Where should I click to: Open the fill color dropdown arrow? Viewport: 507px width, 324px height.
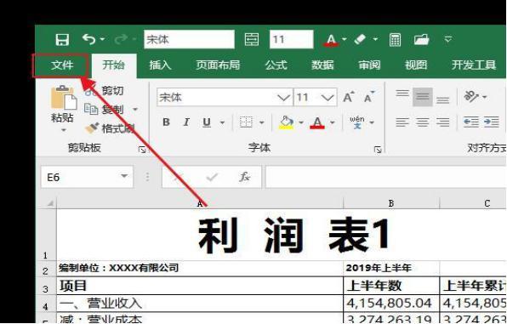click(301, 122)
